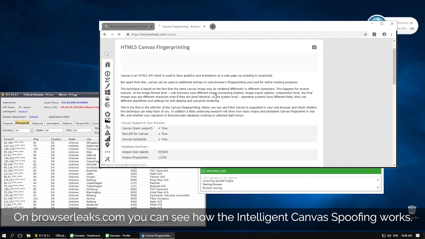
Task: Open the Flash icon in sidebar
Action: tap(108, 86)
